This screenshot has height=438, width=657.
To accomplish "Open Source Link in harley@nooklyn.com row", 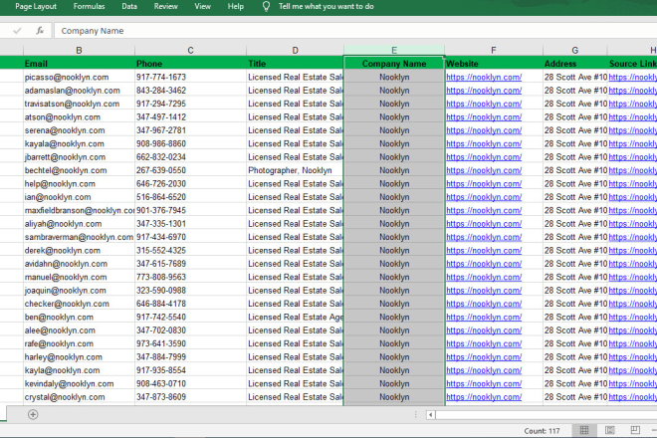I will click(x=633, y=357).
